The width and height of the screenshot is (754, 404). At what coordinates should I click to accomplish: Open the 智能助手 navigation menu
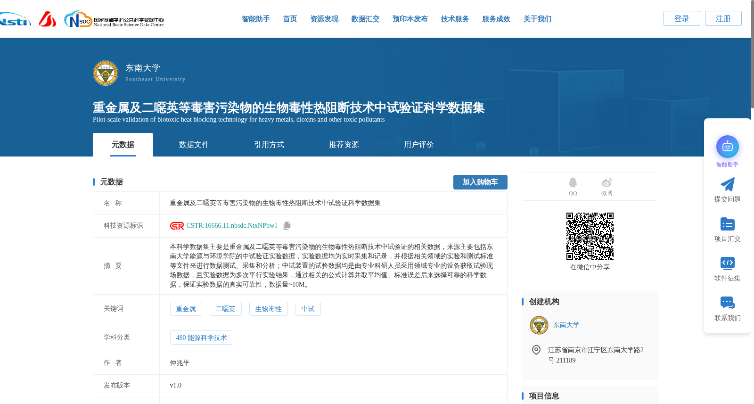256,19
